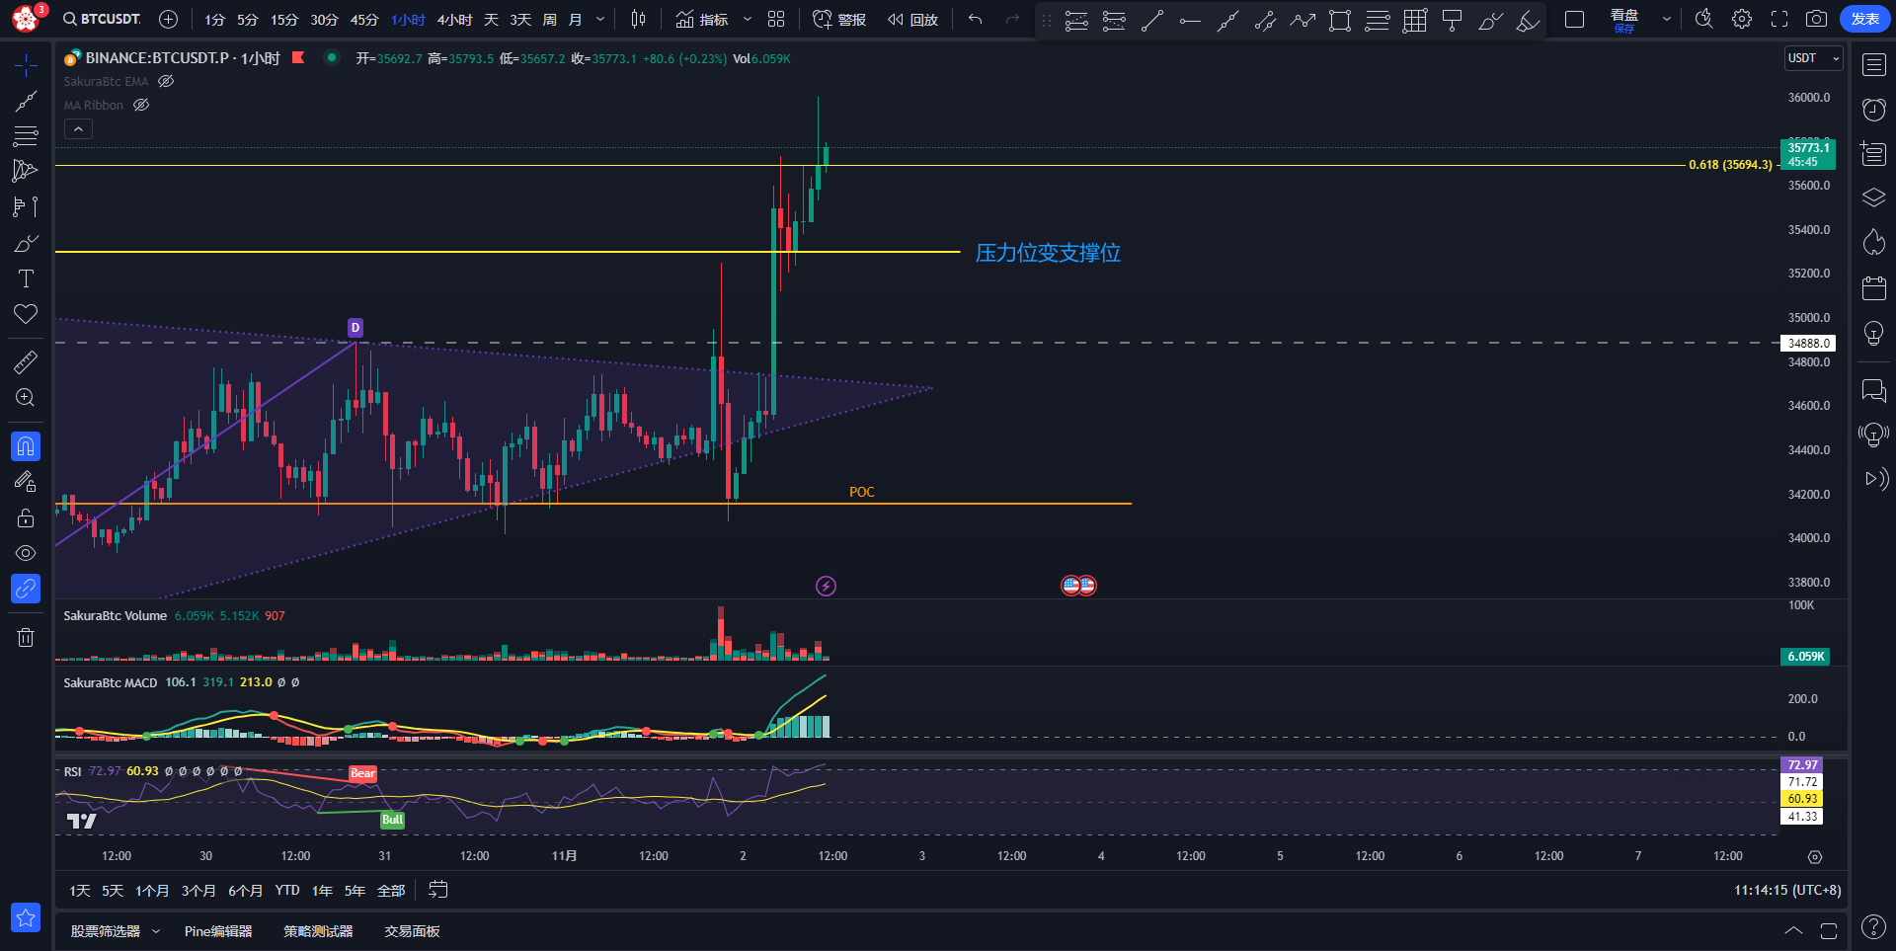
Task: Collapse the indicator legend arrow
Action: (x=79, y=128)
